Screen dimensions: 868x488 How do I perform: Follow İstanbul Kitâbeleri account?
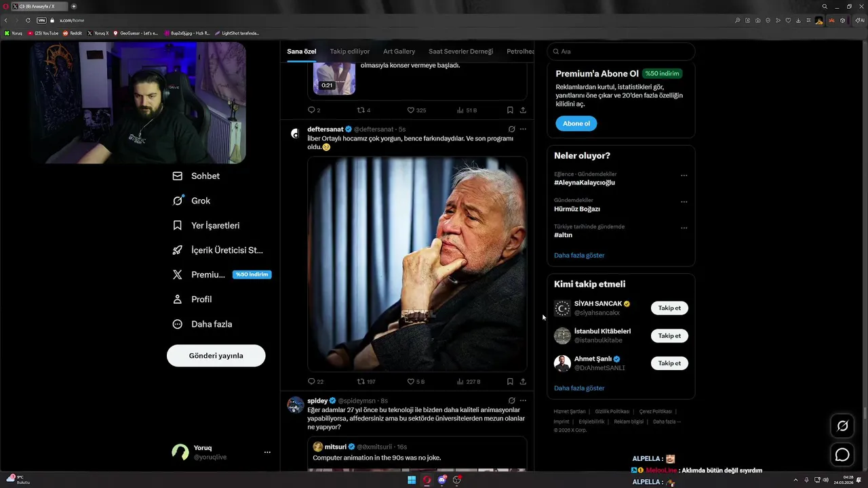pyautogui.click(x=669, y=336)
